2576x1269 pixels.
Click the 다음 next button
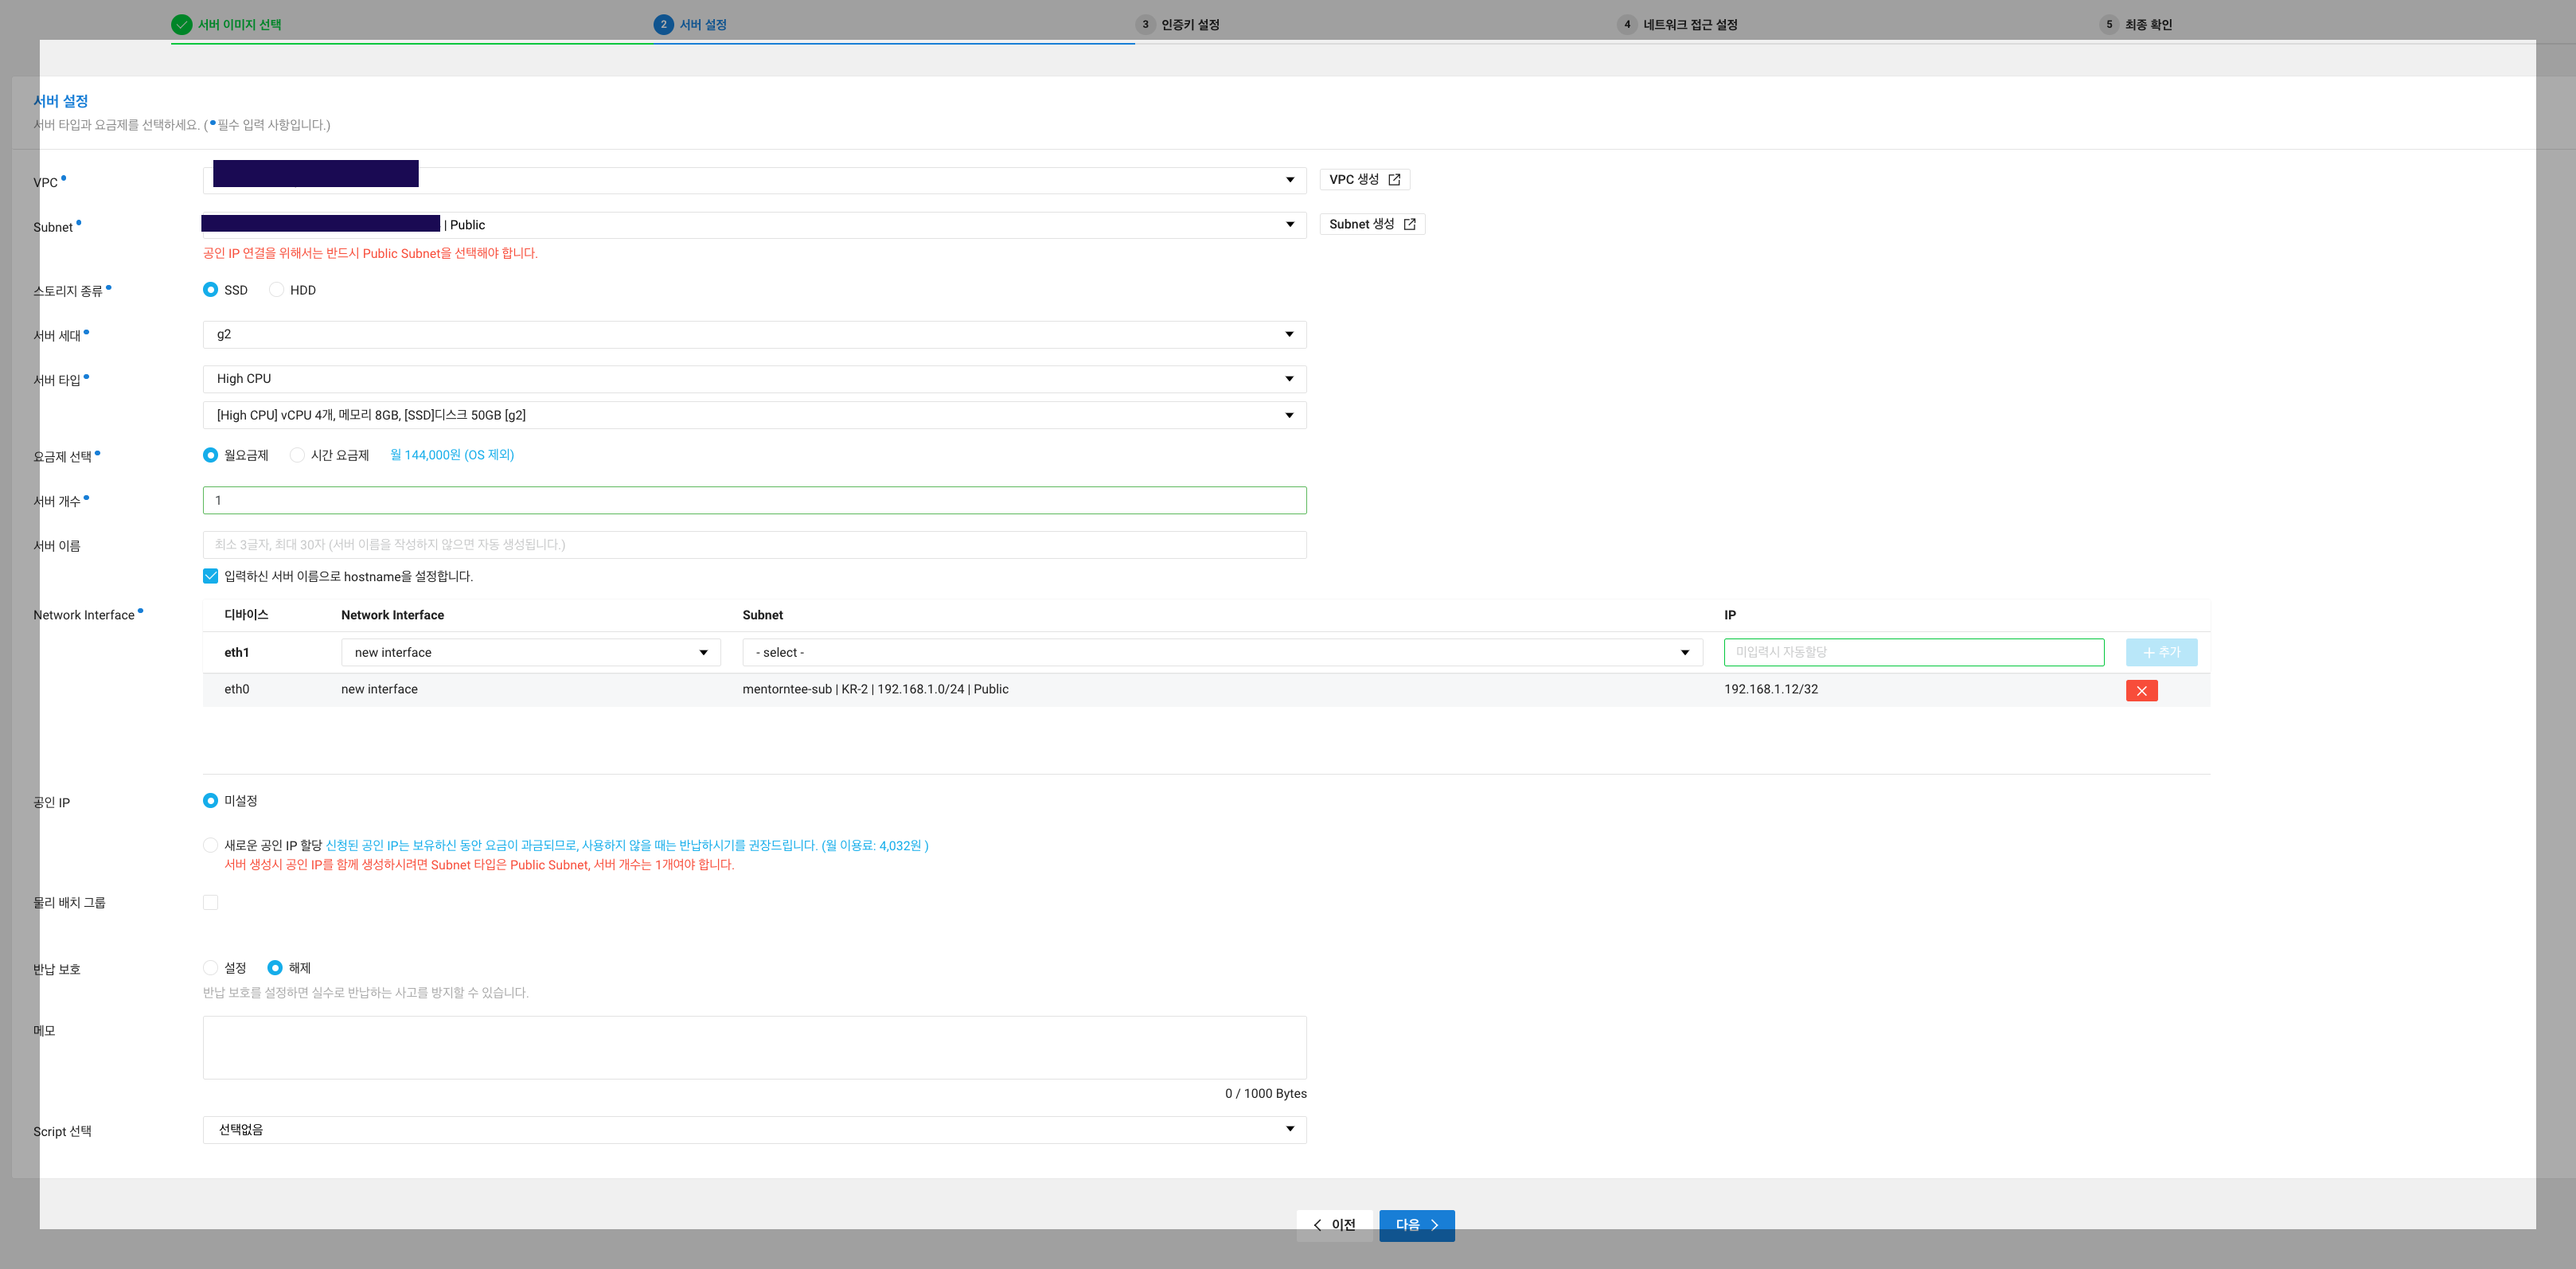[x=1416, y=1225]
